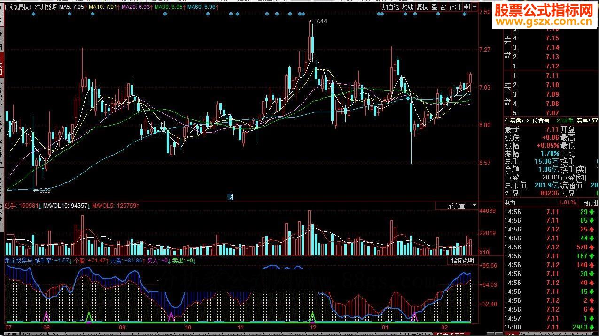The height and width of the screenshot is (336, 599).
Task: Click the X10 volume scale label
Action: (484, 253)
